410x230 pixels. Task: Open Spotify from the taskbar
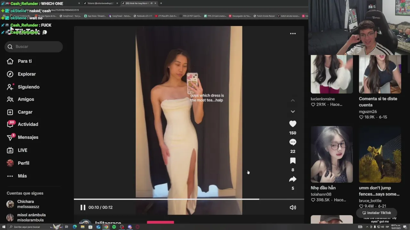(114, 227)
